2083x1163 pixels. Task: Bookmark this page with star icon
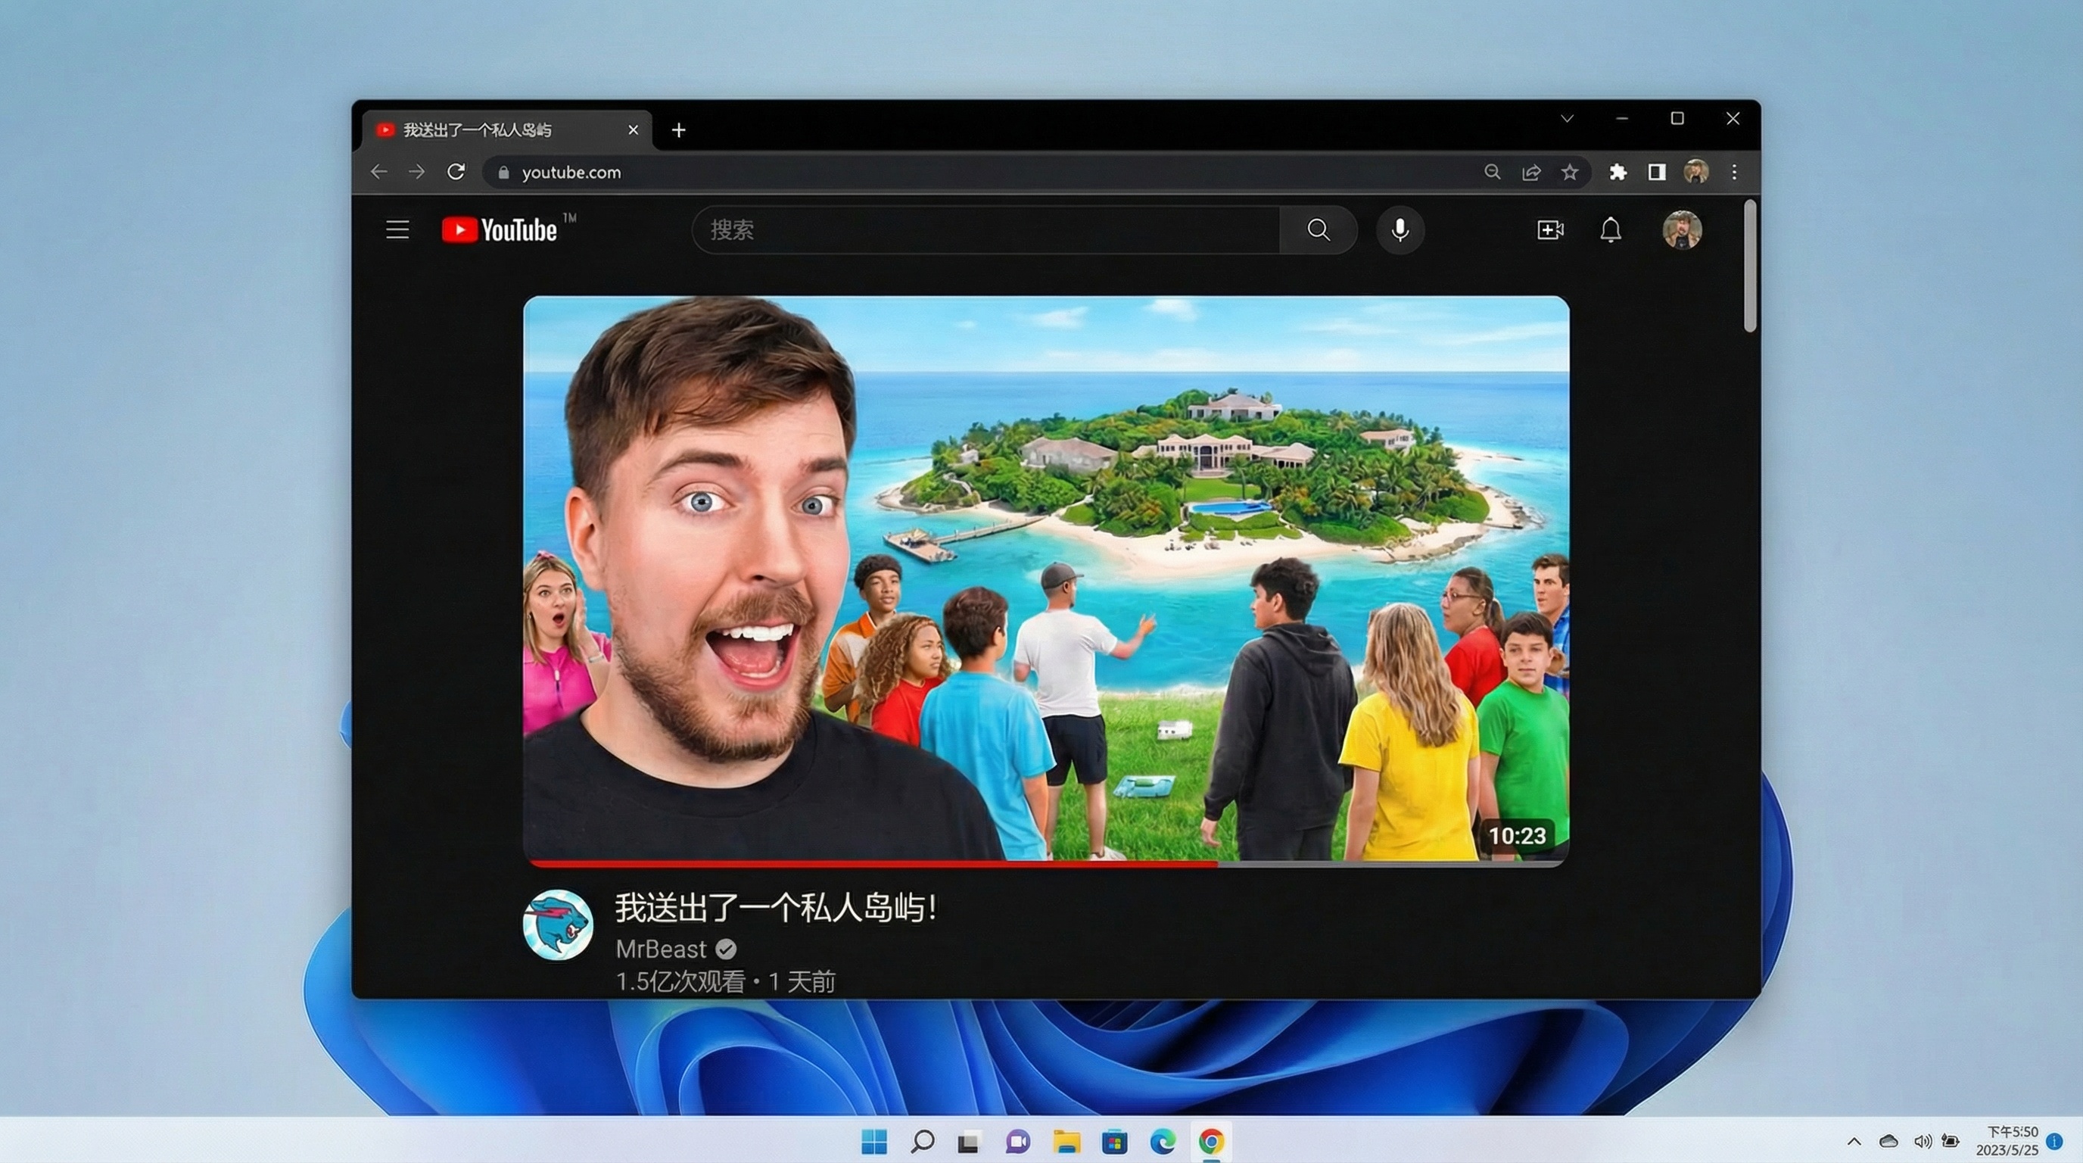point(1570,173)
